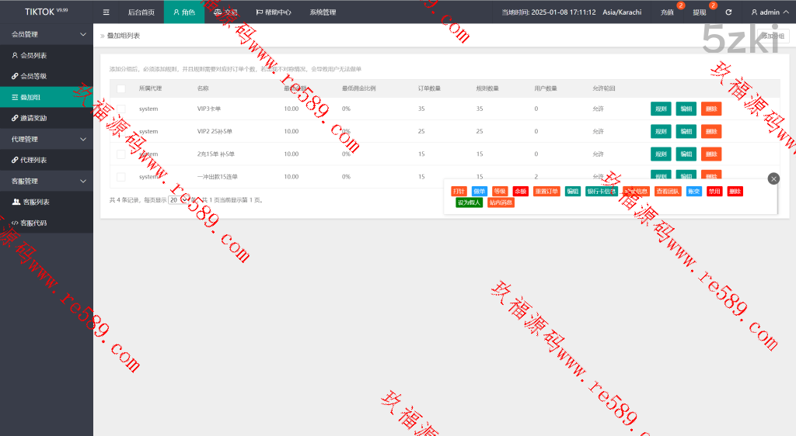
Task: Close the floating action popup
Action: point(773,178)
